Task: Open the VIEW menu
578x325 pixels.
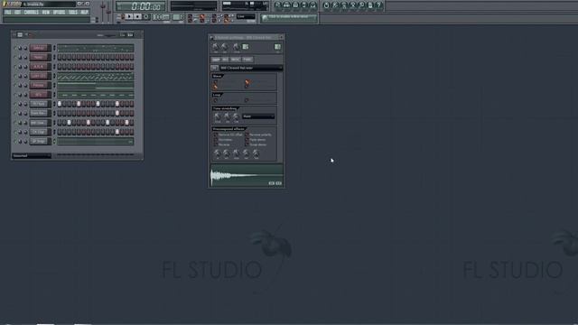Action: [x=46, y=12]
